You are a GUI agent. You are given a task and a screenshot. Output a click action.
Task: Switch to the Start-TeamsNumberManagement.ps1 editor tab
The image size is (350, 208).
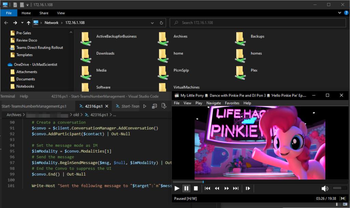[x=34, y=106]
